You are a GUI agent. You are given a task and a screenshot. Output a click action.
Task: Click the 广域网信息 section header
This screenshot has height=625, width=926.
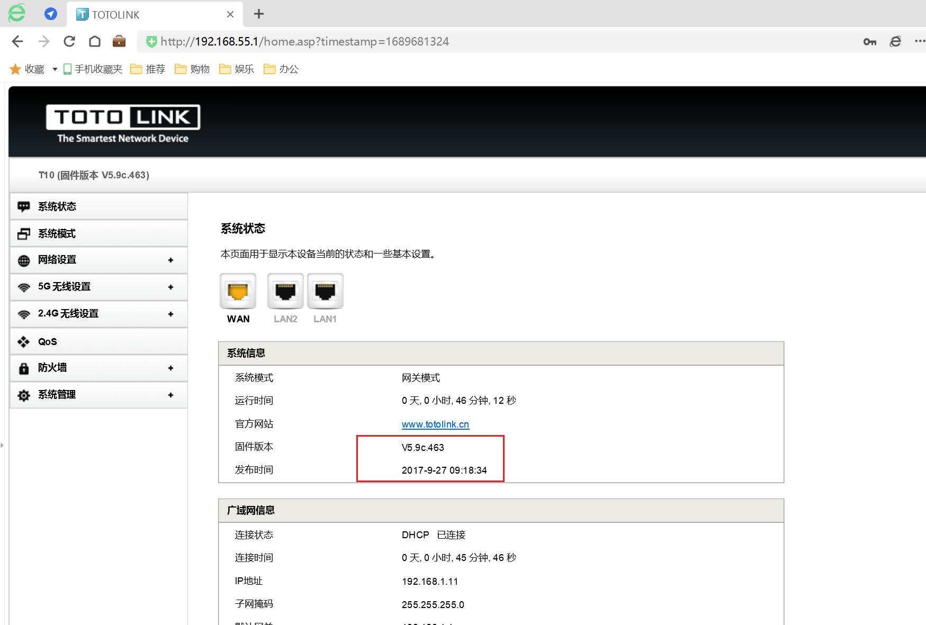pos(501,511)
